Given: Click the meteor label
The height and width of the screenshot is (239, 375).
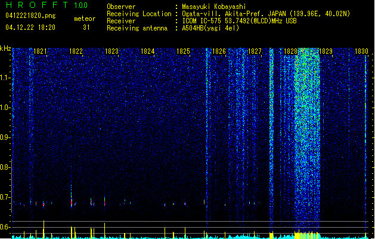Looking at the screenshot, I should 85,19.
